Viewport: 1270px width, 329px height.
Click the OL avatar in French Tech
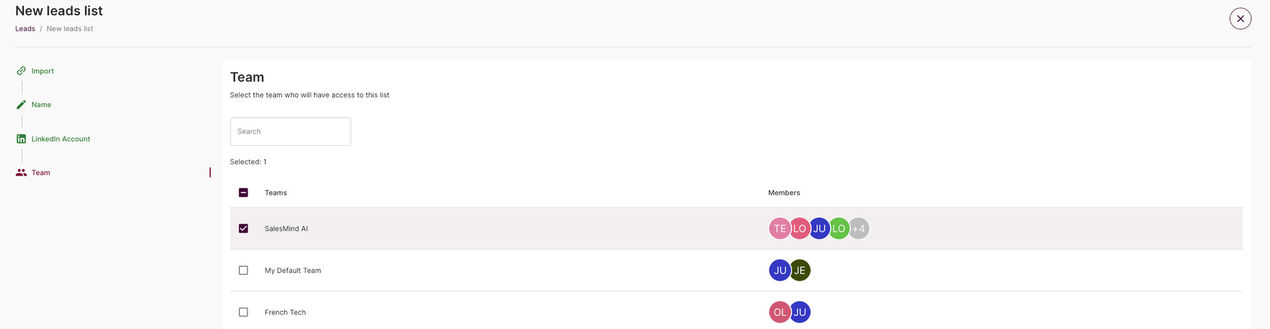click(x=780, y=312)
